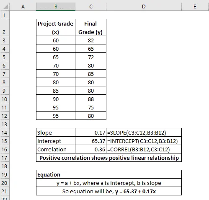
Task: Click the 'Intercept' label cell
Action: click(x=56, y=141)
